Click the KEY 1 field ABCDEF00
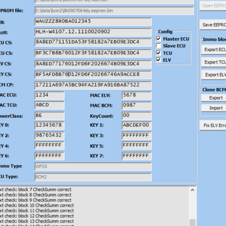Image resolution: width=226 pixels, height=226 pixels. pos(137,125)
